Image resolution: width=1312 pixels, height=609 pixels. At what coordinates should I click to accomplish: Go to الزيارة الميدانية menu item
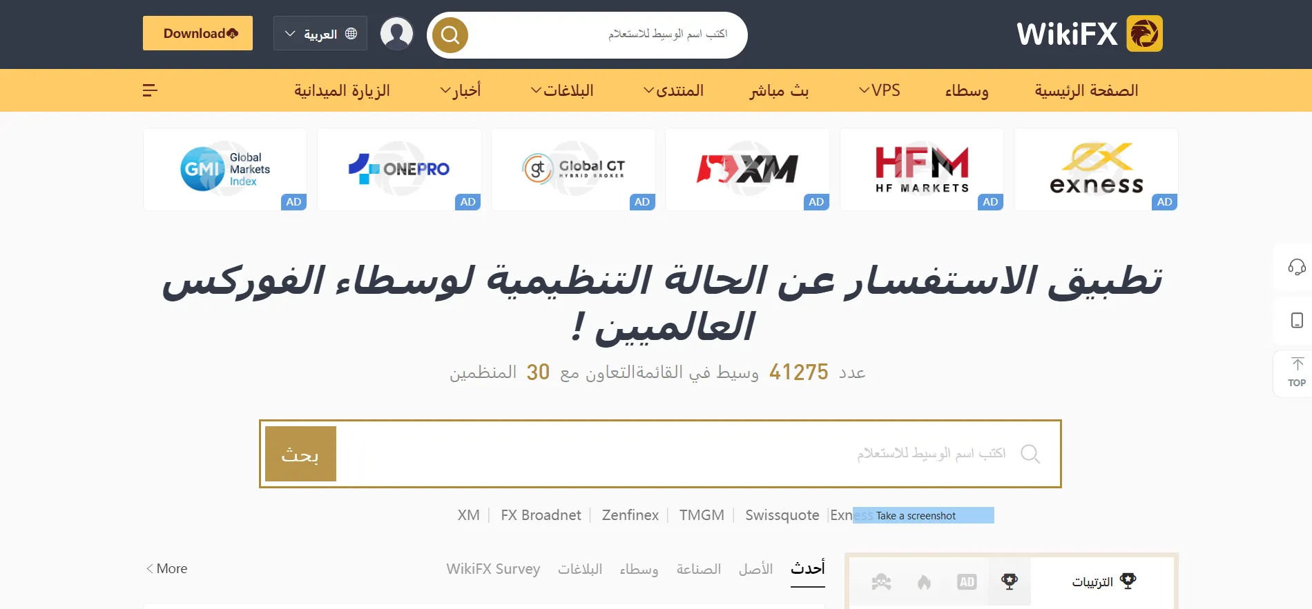point(342,90)
